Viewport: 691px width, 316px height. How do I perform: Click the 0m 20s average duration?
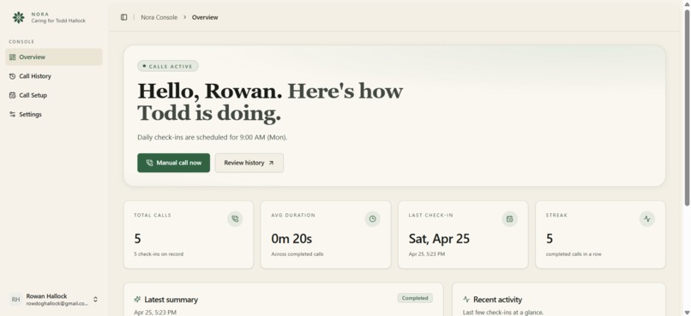[291, 239]
